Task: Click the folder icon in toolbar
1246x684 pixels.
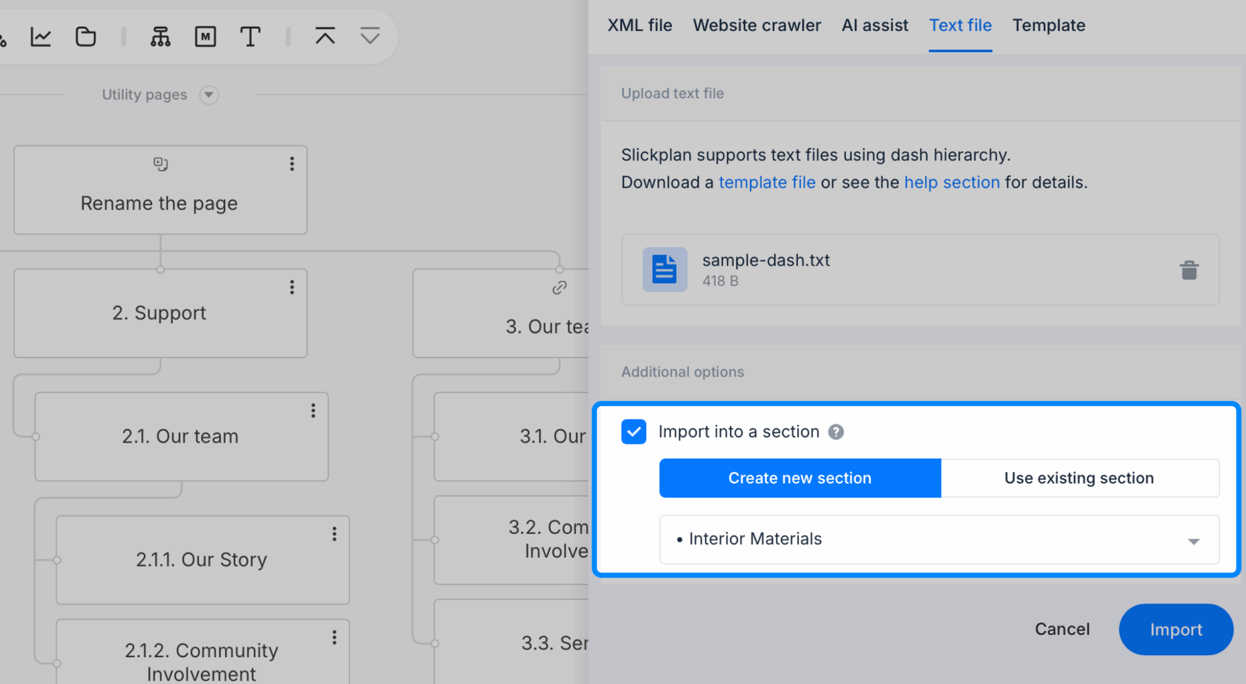Action: pos(86,36)
